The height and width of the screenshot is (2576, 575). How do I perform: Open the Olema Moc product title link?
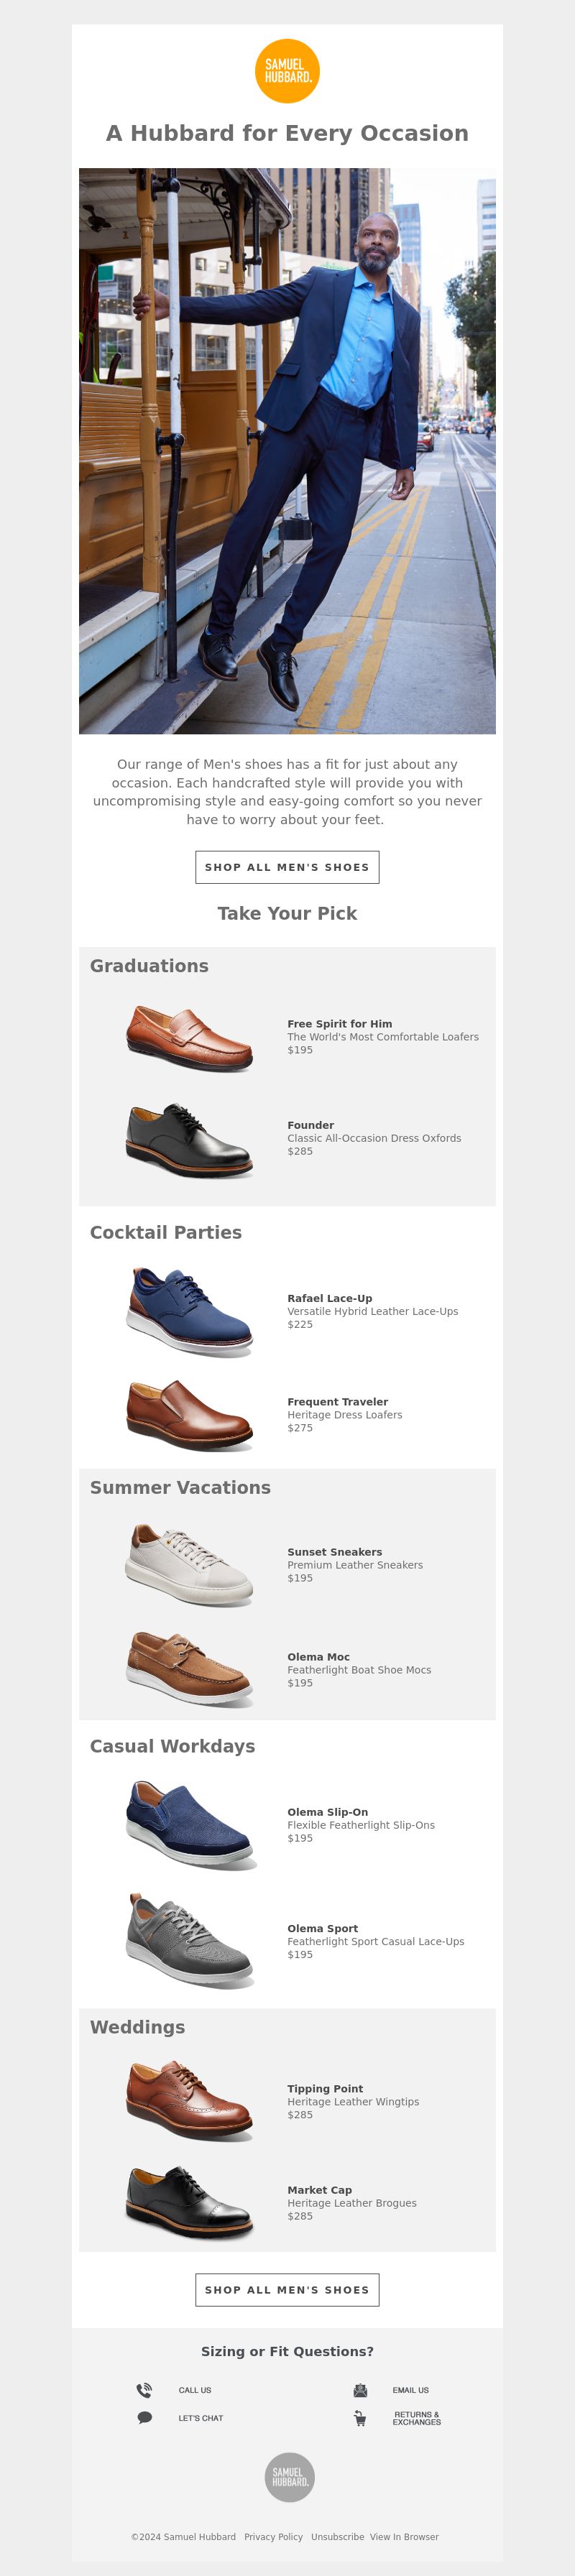(318, 1657)
